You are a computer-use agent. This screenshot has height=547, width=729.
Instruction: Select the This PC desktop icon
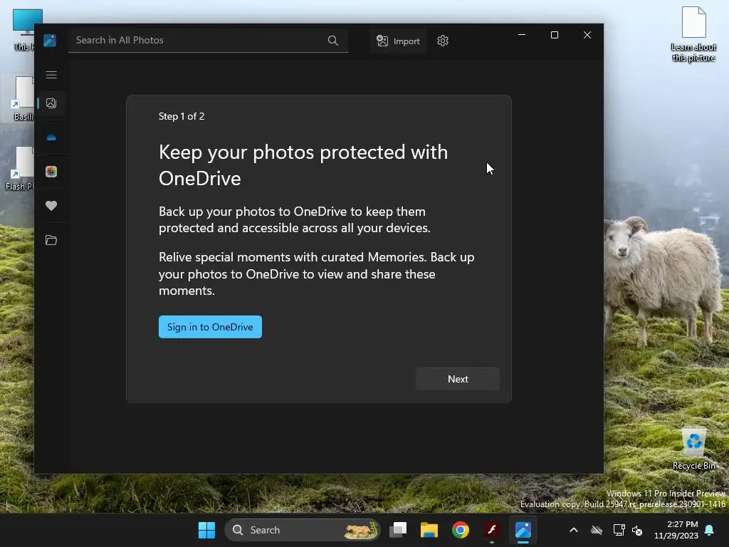pos(23,30)
